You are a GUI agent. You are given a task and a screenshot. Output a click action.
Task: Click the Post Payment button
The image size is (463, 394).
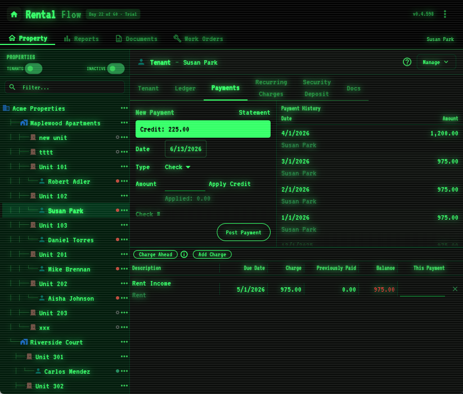[243, 232]
